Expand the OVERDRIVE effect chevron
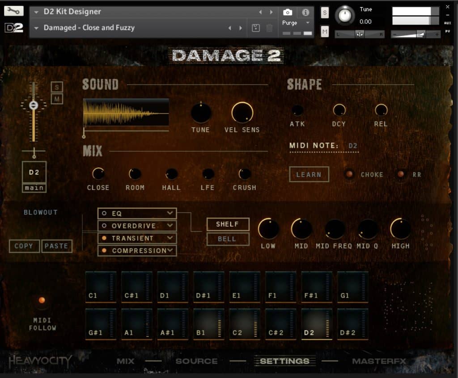 [170, 225]
